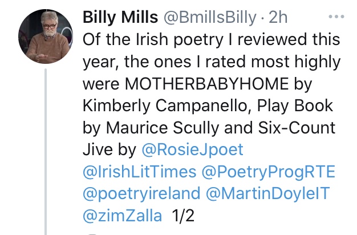
Task: Click Billy Mills' profile avatar
Action: tap(46, 37)
